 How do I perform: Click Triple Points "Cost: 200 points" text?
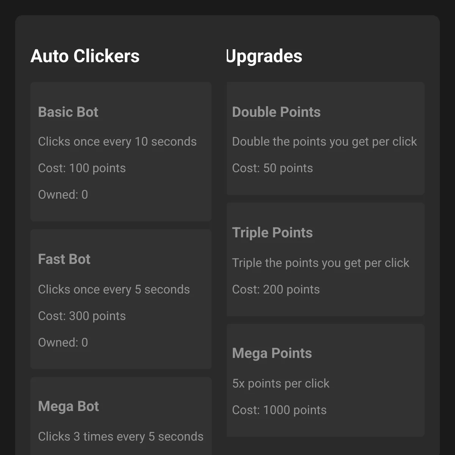pyautogui.click(x=276, y=289)
